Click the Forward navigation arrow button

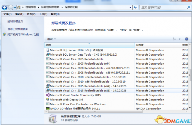(x=11, y=7)
